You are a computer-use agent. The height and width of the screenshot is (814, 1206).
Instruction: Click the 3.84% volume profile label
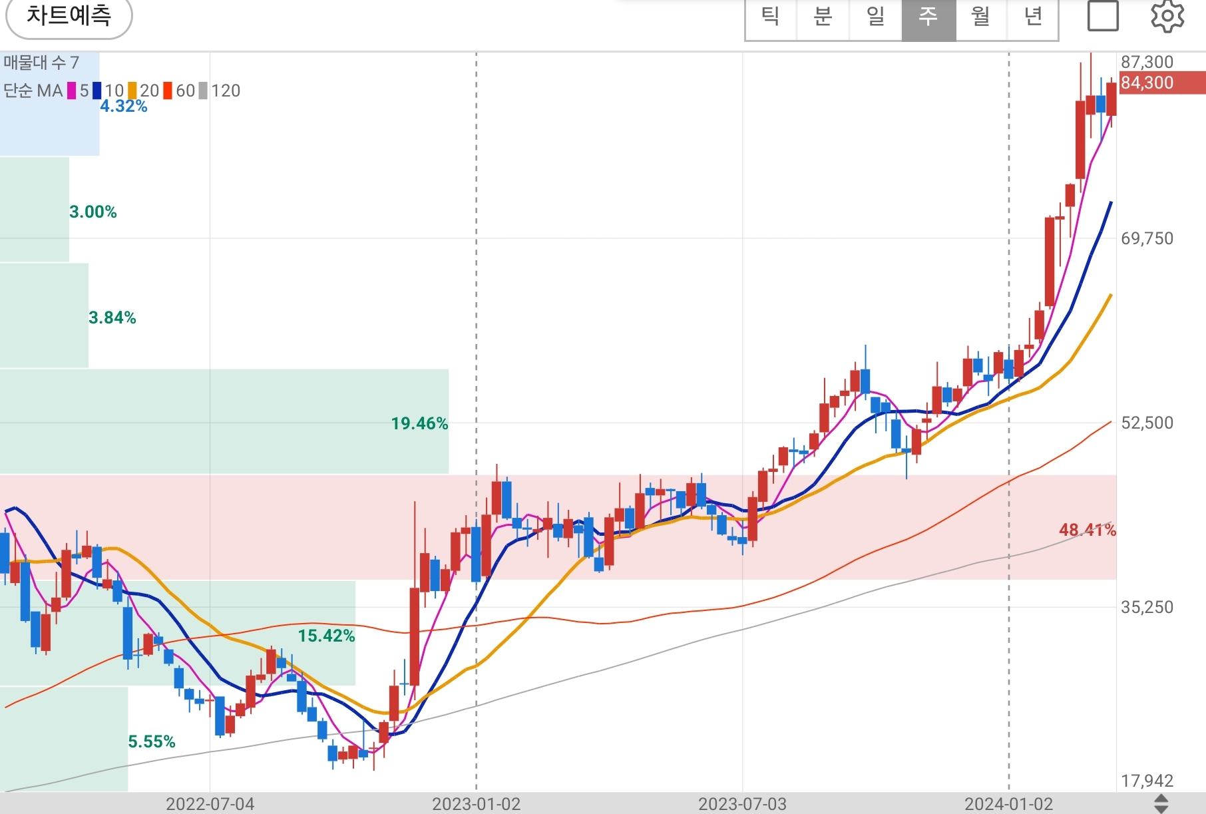(112, 317)
